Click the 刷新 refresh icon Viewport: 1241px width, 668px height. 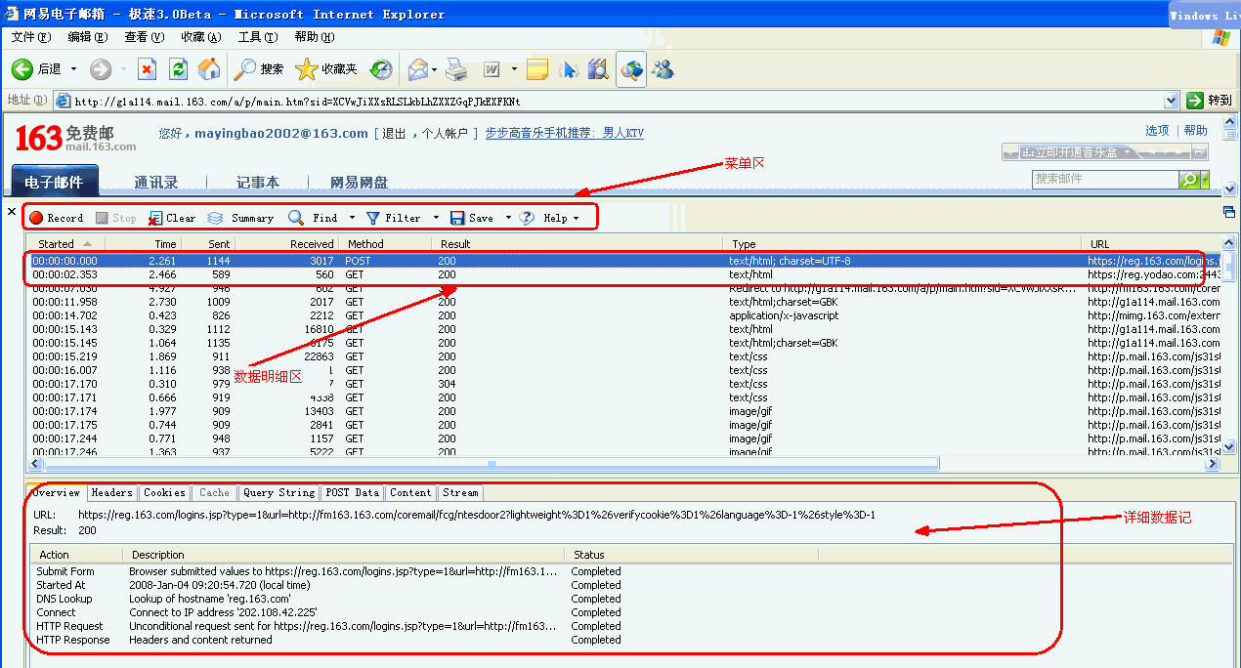coord(178,68)
